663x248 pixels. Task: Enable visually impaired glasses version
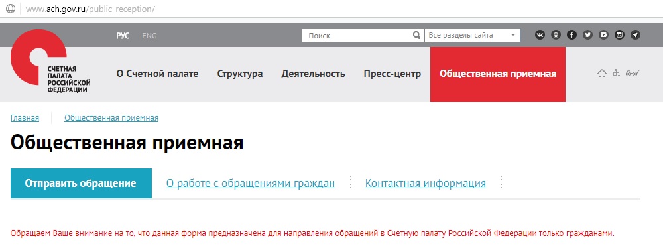tap(633, 73)
